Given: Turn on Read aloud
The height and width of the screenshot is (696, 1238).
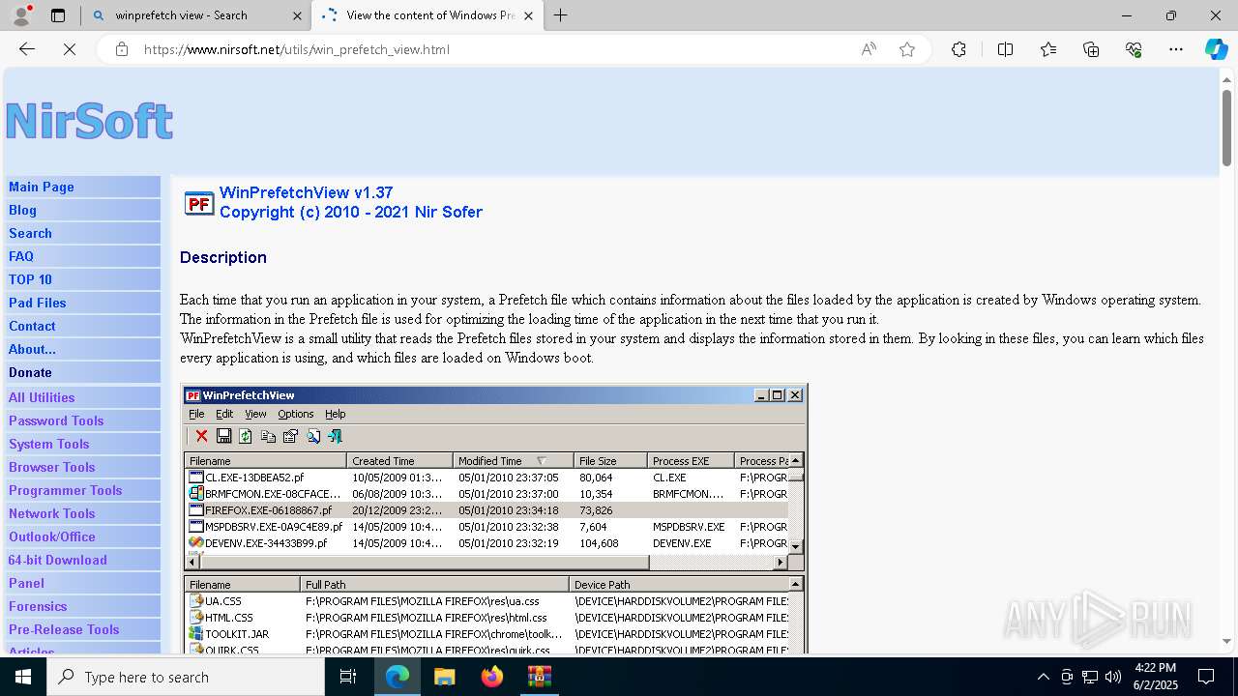Looking at the screenshot, I should [869, 49].
